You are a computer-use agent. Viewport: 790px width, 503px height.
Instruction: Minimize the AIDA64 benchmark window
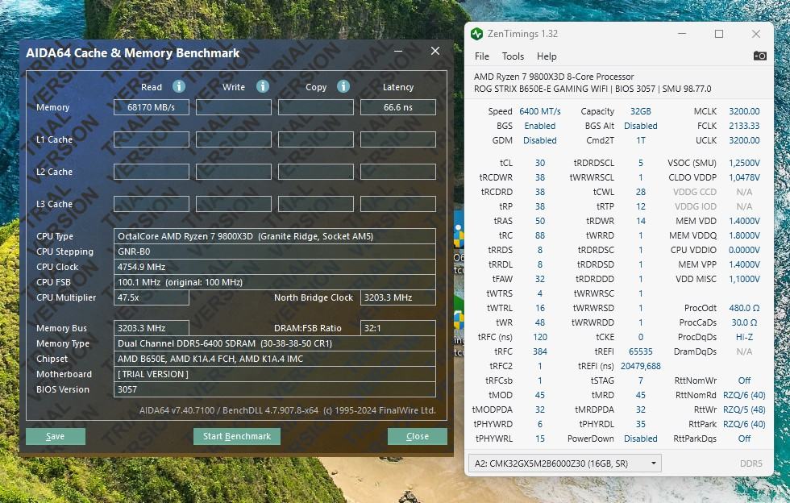(398, 51)
